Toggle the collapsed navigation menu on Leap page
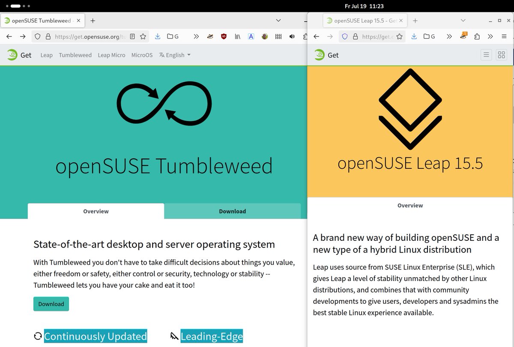This screenshot has width=514, height=347. 486,55
